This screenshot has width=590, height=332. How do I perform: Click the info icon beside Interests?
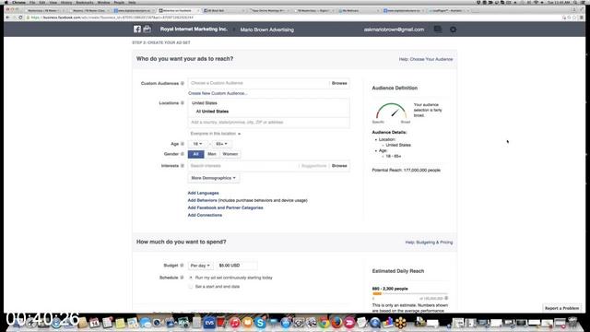(183, 166)
